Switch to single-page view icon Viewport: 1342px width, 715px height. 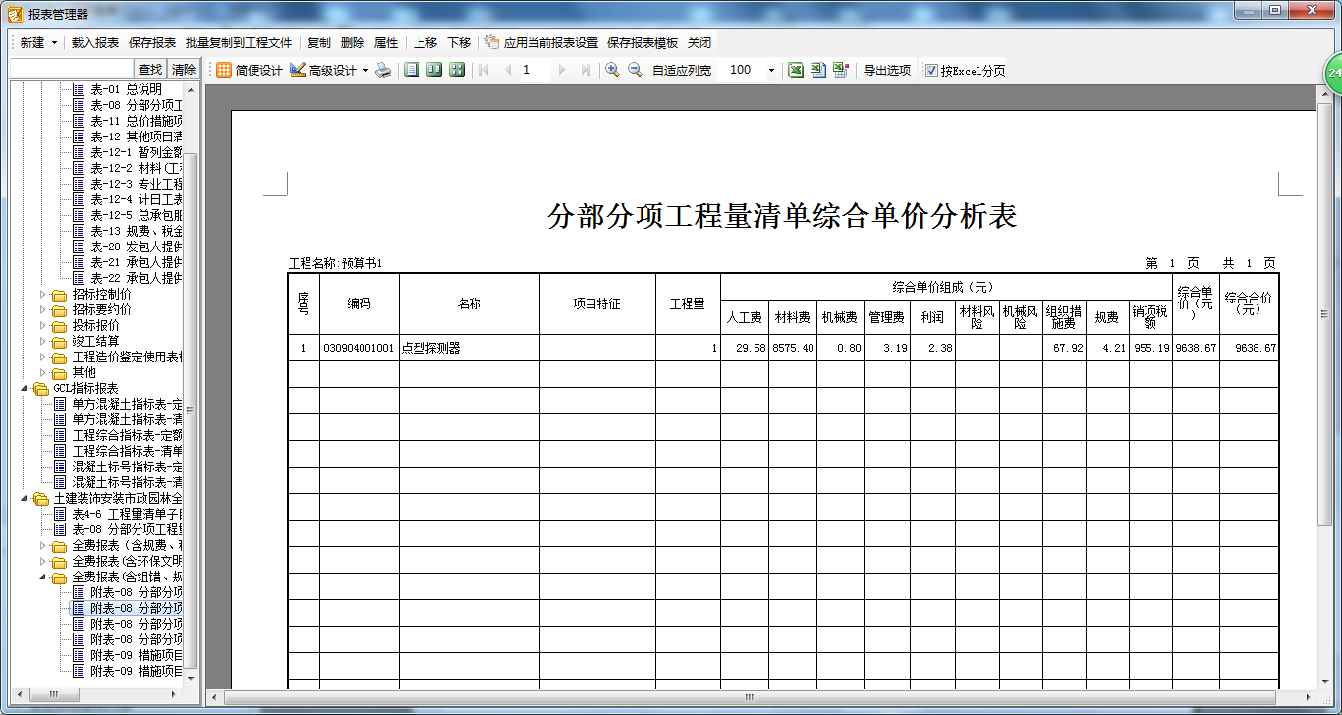click(412, 71)
